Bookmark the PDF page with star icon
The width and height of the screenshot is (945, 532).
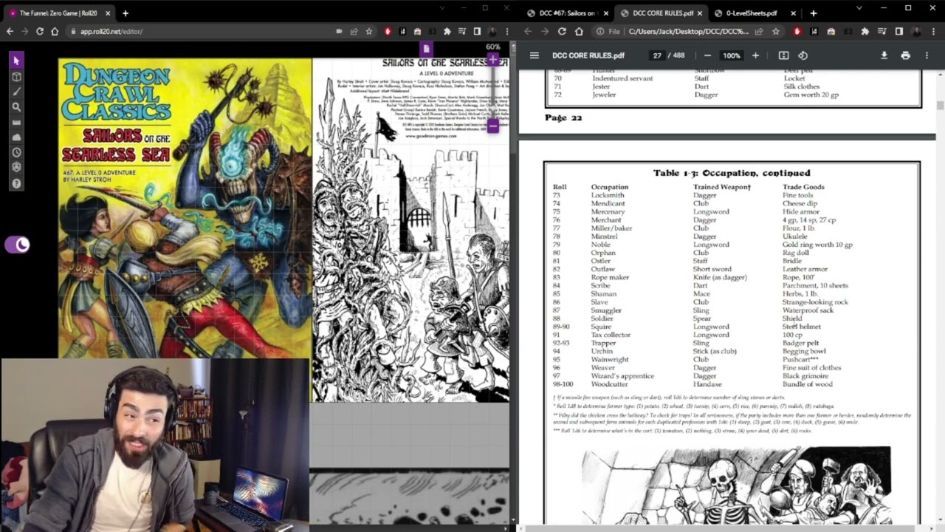(x=775, y=31)
